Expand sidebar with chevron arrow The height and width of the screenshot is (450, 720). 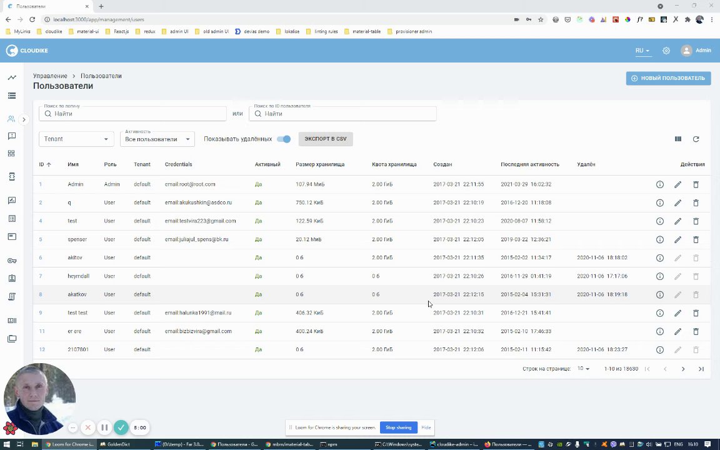pos(24,119)
